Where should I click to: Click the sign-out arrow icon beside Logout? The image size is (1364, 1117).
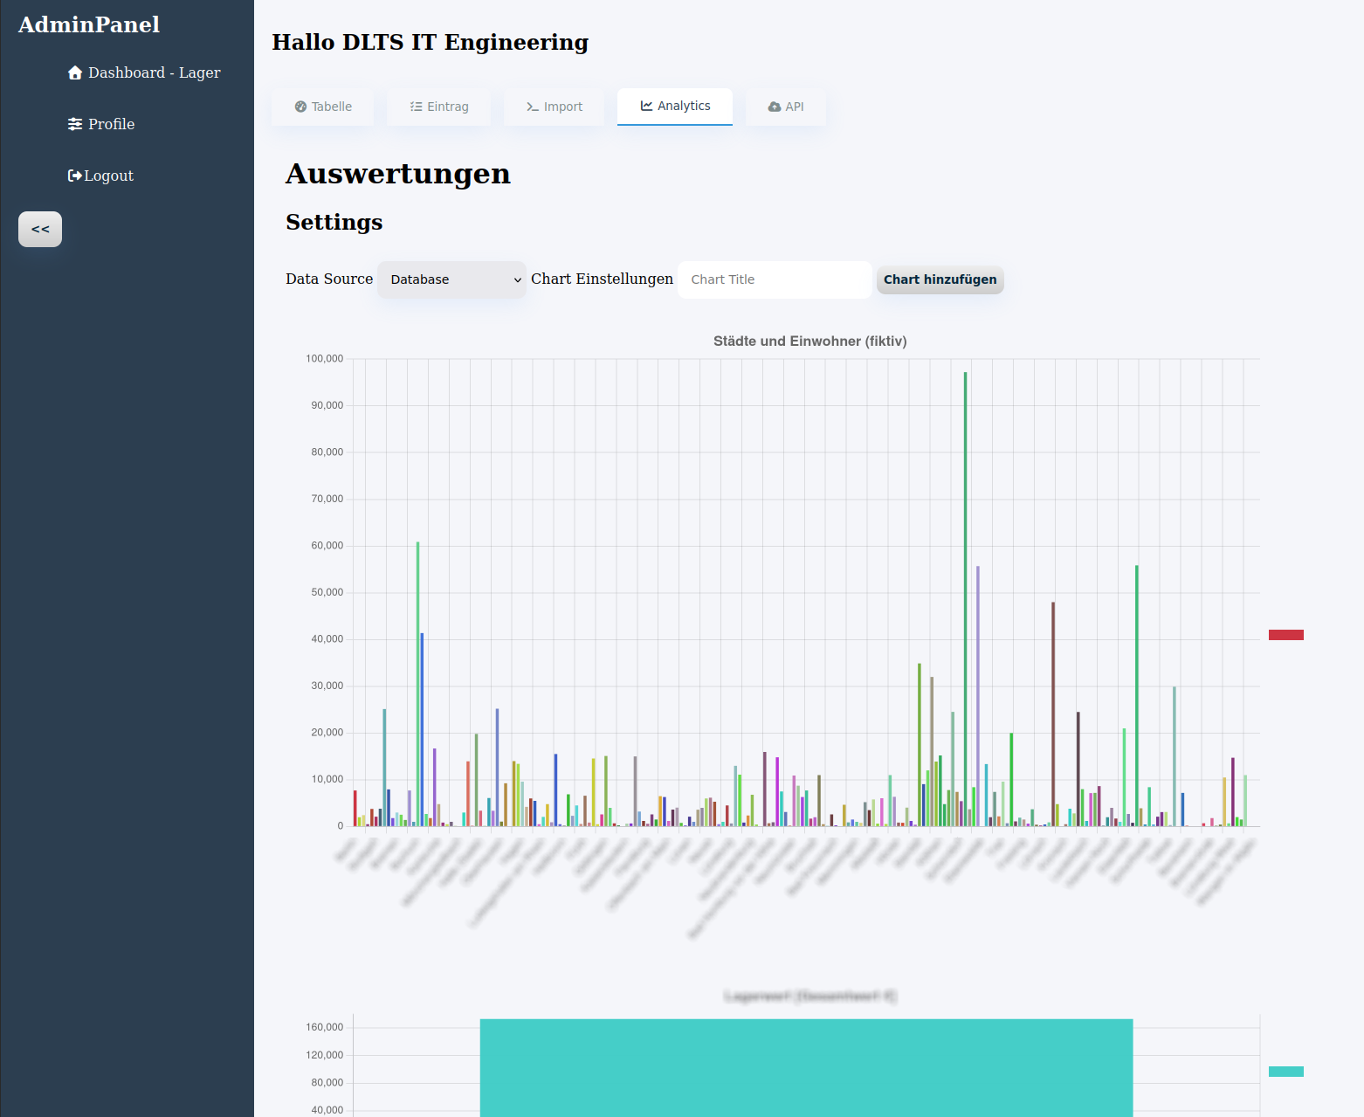[75, 176]
